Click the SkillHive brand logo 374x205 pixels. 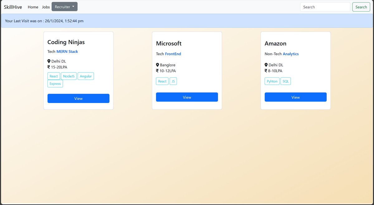13,7
